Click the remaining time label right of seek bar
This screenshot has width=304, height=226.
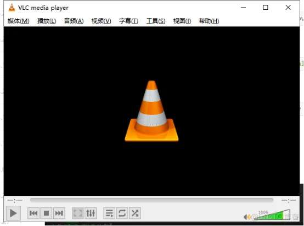(x=289, y=200)
